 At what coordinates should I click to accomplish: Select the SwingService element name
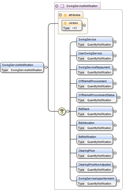pyautogui.click(x=87, y=39)
